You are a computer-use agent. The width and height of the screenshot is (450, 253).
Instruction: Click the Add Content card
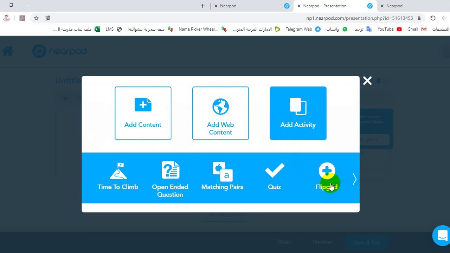(x=143, y=113)
